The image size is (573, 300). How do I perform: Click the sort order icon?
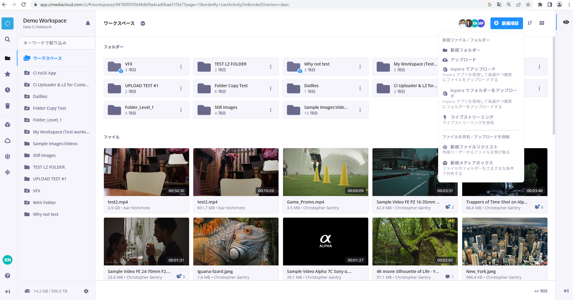(x=530, y=23)
